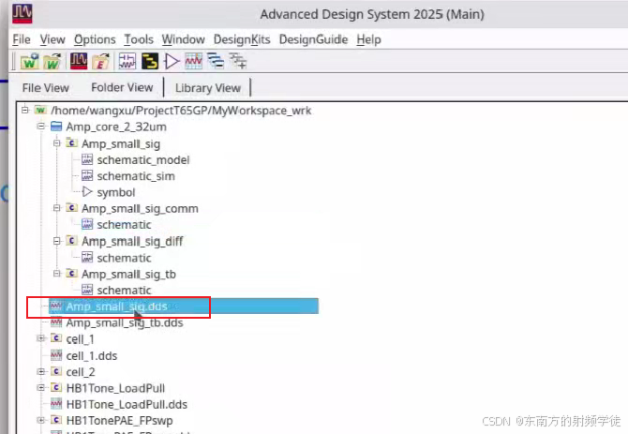Viewport: 628px width, 434px height.
Task: Open the Options menu
Action: 95,39
